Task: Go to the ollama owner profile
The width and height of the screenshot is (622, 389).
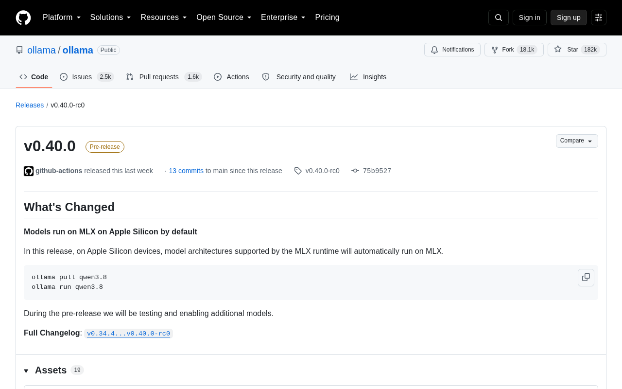Action: (x=41, y=50)
